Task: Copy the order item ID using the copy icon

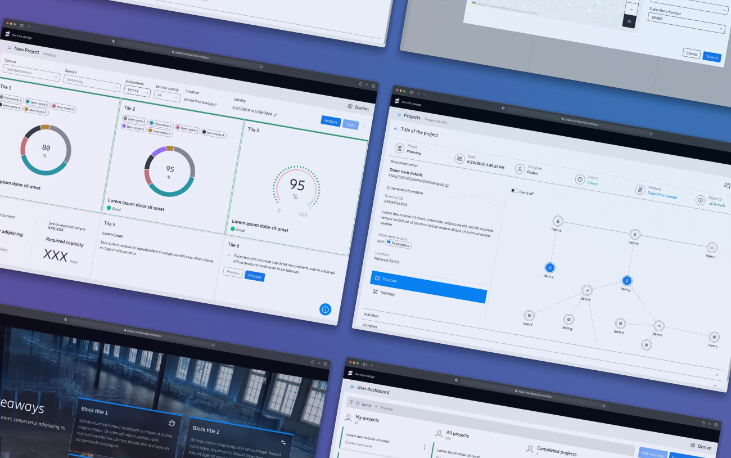Action: [447, 185]
